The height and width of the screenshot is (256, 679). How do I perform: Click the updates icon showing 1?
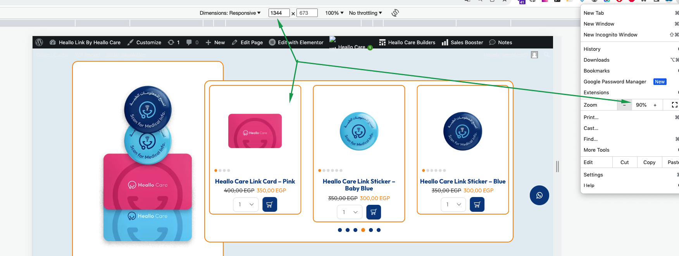tap(174, 42)
